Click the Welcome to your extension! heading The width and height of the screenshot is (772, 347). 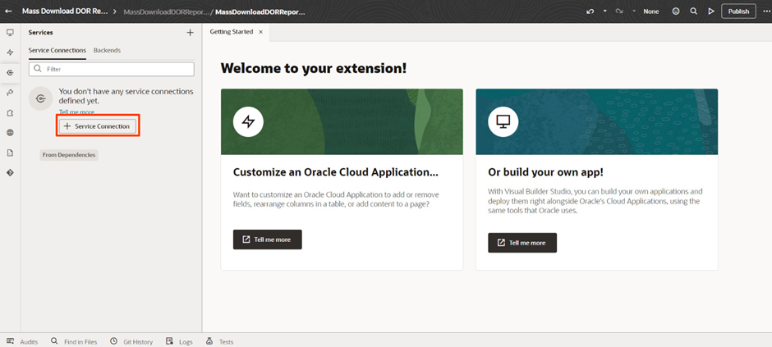pyautogui.click(x=314, y=68)
